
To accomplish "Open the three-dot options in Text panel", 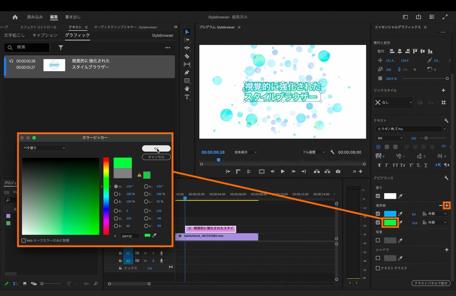I will pos(168,48).
